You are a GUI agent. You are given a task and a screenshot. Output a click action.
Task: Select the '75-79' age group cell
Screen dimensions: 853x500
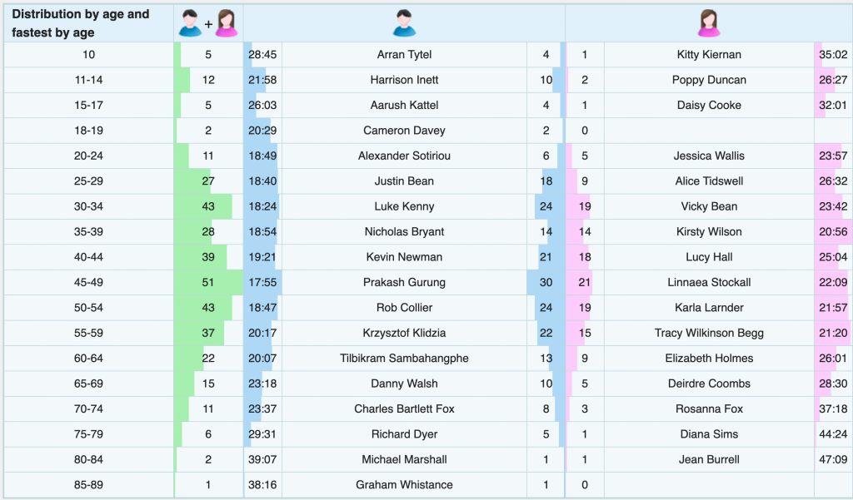point(88,434)
